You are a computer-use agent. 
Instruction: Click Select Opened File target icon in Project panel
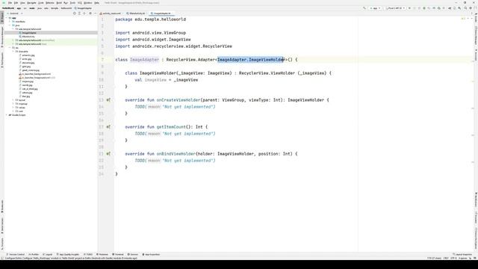click(x=75, y=13)
